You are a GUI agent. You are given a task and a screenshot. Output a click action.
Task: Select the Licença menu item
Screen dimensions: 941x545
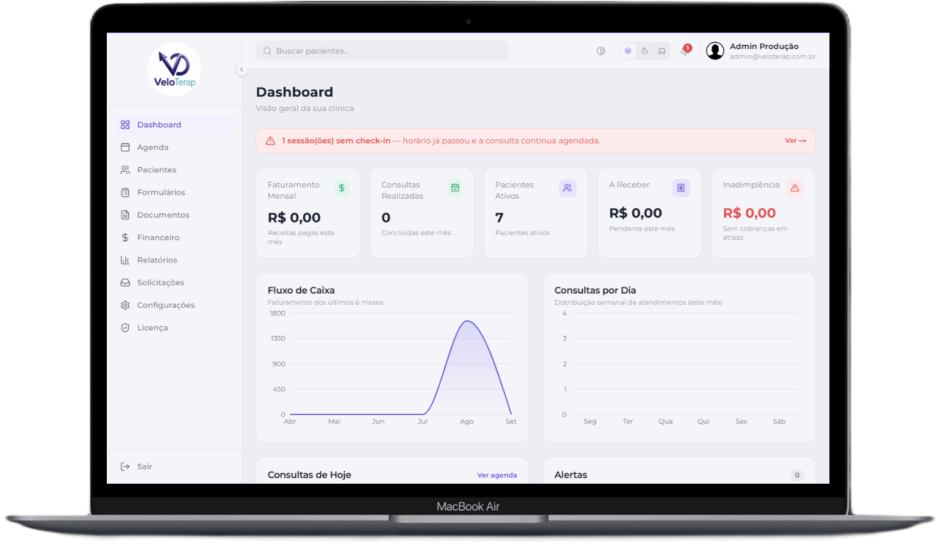[x=175, y=328]
